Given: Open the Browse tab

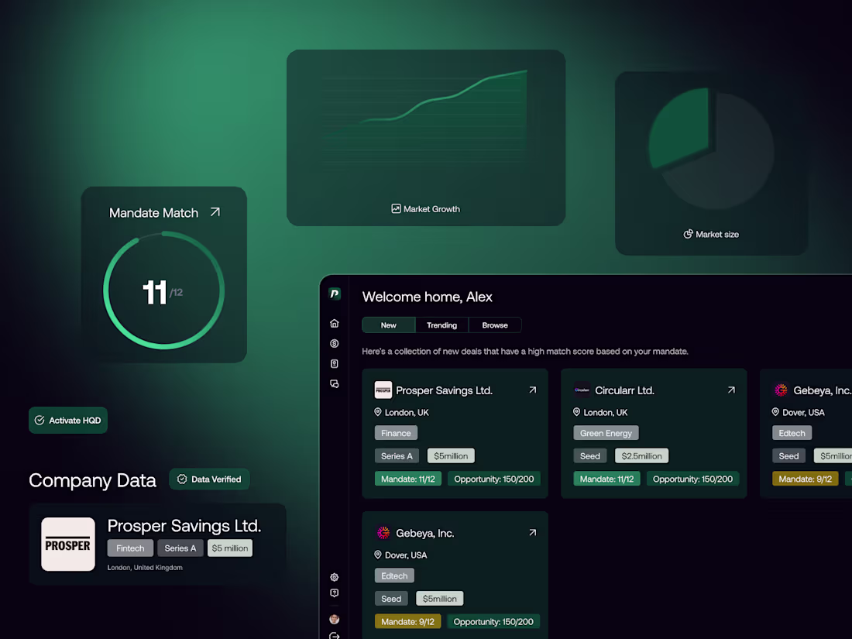Looking at the screenshot, I should 495,325.
